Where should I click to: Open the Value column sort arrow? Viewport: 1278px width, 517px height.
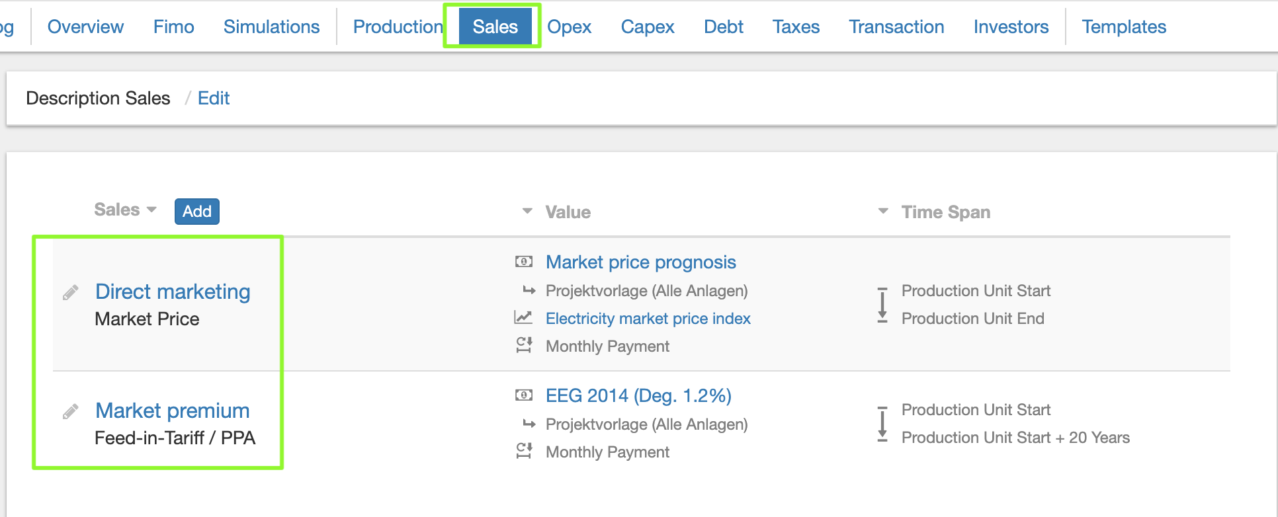point(527,212)
